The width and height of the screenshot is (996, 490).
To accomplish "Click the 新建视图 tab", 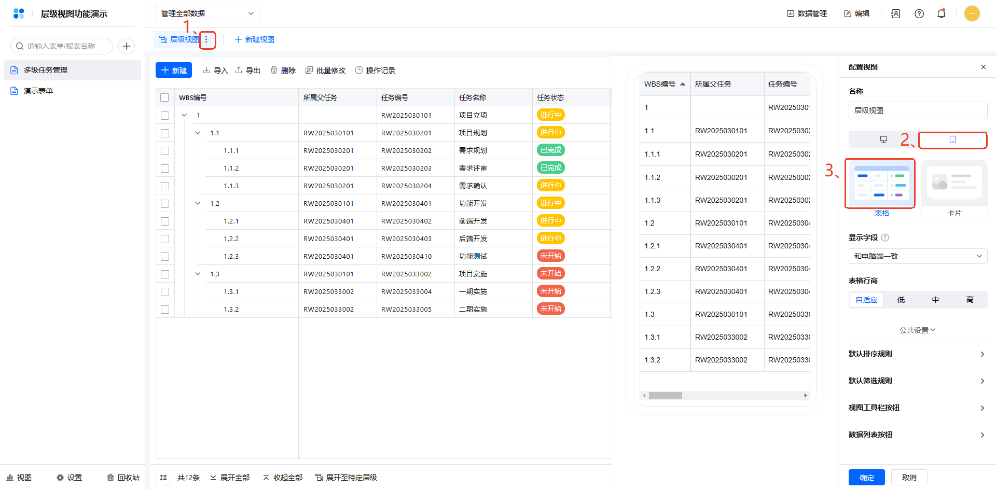I will (254, 39).
